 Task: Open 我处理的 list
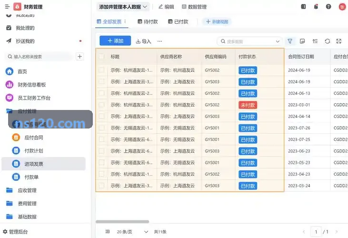25,28
